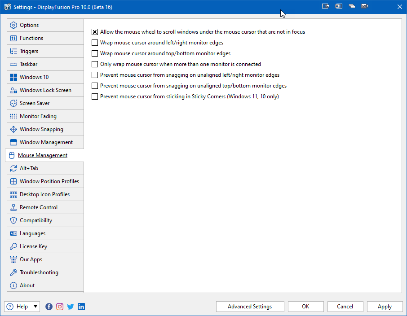Open the Twitter bird icon link
407x316 pixels.
[x=71, y=307]
